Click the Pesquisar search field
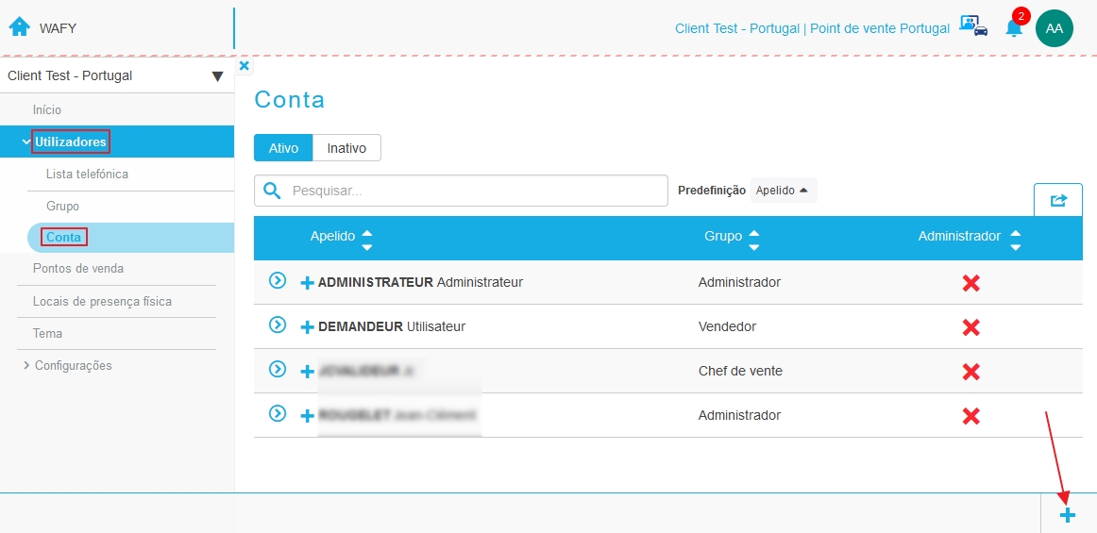The height and width of the screenshot is (533, 1097). tap(461, 191)
